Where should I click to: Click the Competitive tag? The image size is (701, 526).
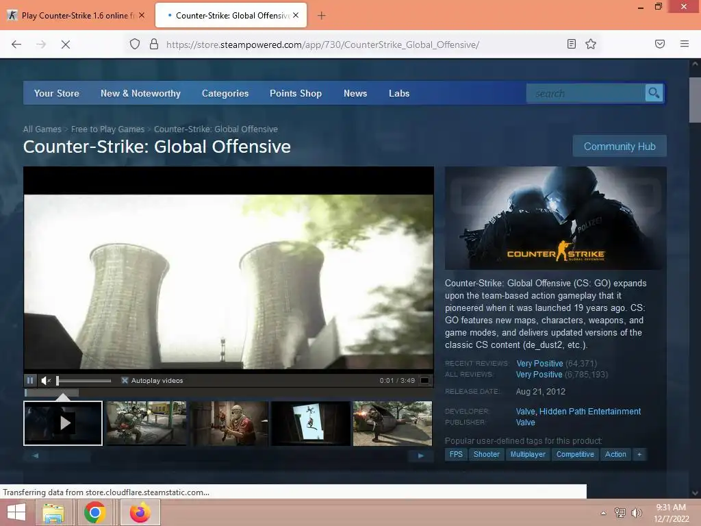coord(575,455)
